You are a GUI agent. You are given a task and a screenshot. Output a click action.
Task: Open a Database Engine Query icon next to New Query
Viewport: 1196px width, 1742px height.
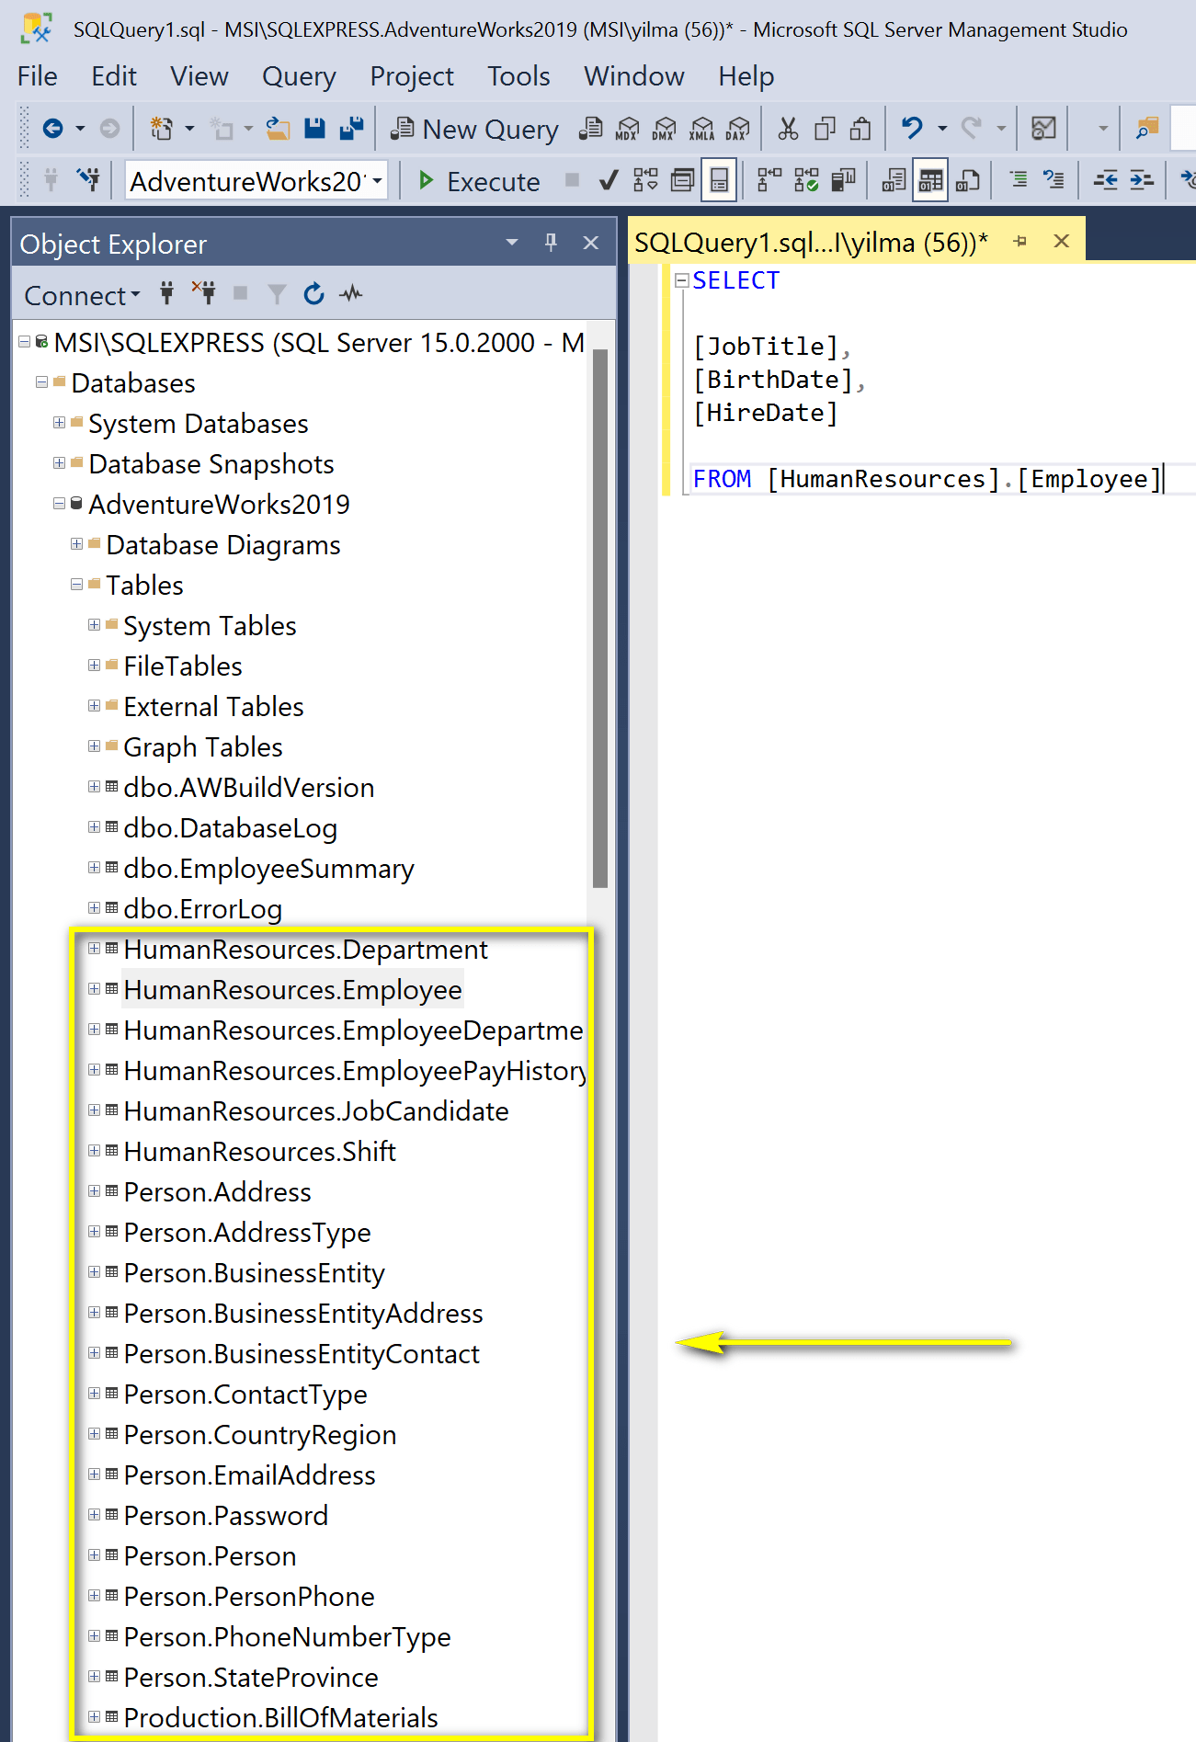tap(590, 128)
